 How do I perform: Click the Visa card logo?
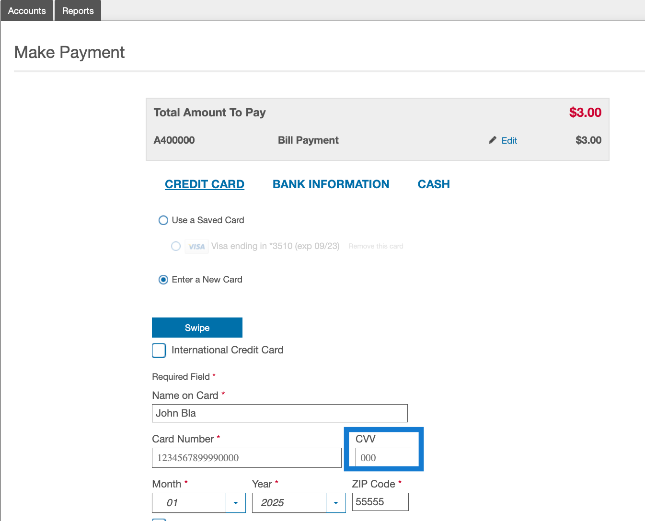click(x=196, y=247)
